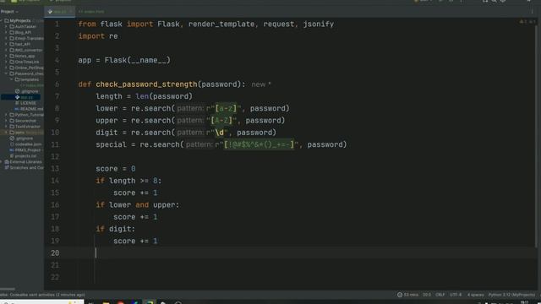
Task: Open Python 3.12 interpreter selector
Action: coord(511,295)
